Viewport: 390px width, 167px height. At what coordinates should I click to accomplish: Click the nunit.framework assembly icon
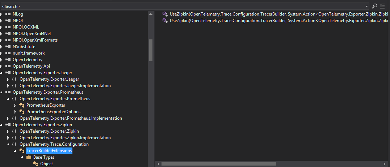[8, 53]
